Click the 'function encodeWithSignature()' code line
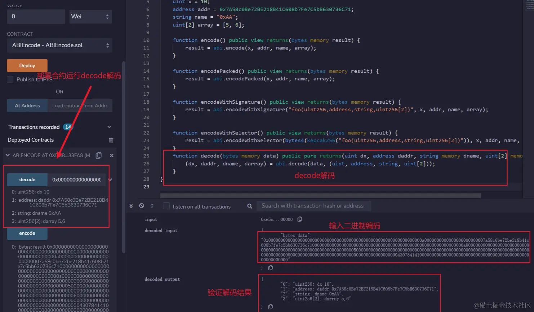The height and width of the screenshot is (312, 534). 286,102
